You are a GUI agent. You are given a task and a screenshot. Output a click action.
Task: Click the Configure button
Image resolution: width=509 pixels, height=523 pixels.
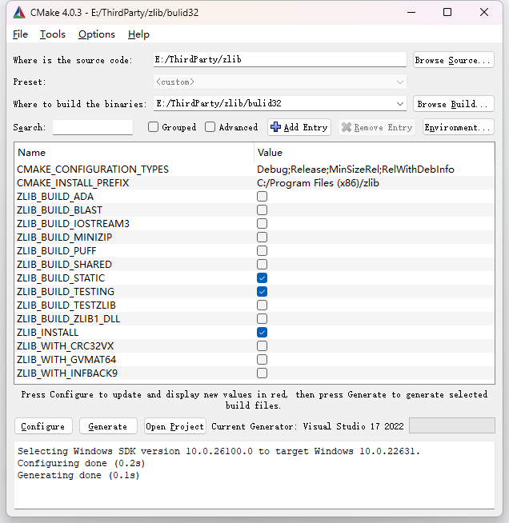[43, 426]
